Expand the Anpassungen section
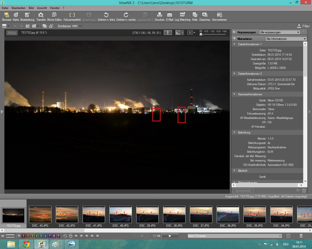This screenshot has width=312, height=249. 234,32
